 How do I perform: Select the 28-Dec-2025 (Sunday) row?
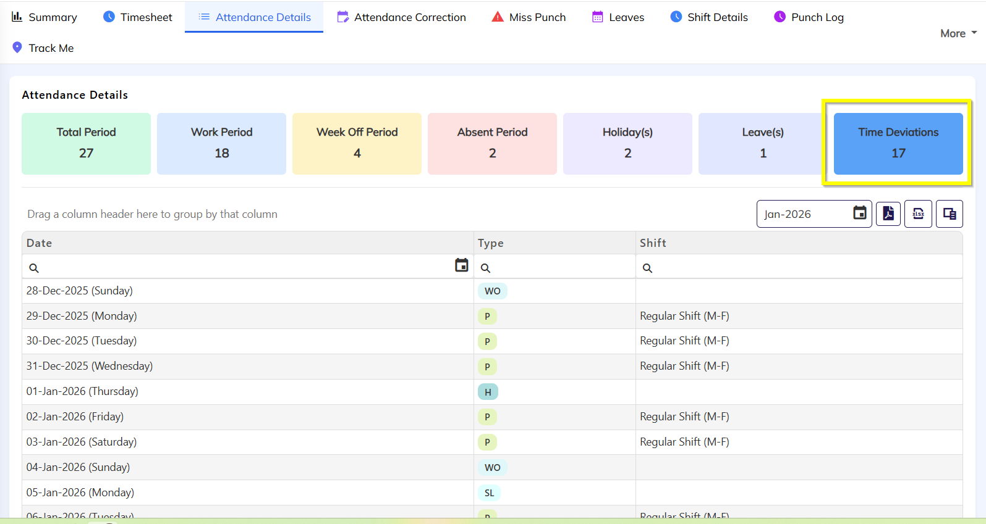492,291
